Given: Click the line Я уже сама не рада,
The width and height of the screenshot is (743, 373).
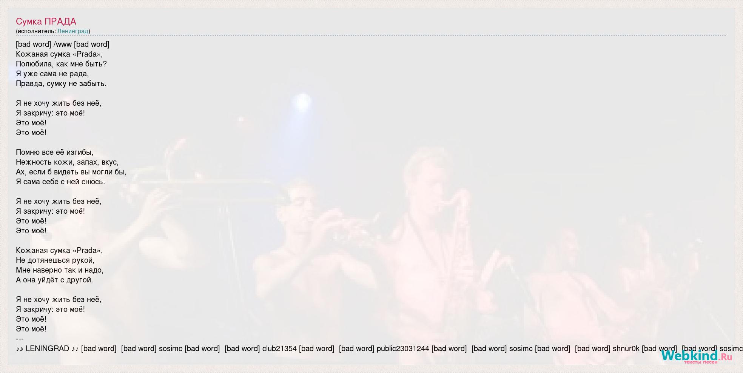Looking at the screenshot, I should coord(52,74).
